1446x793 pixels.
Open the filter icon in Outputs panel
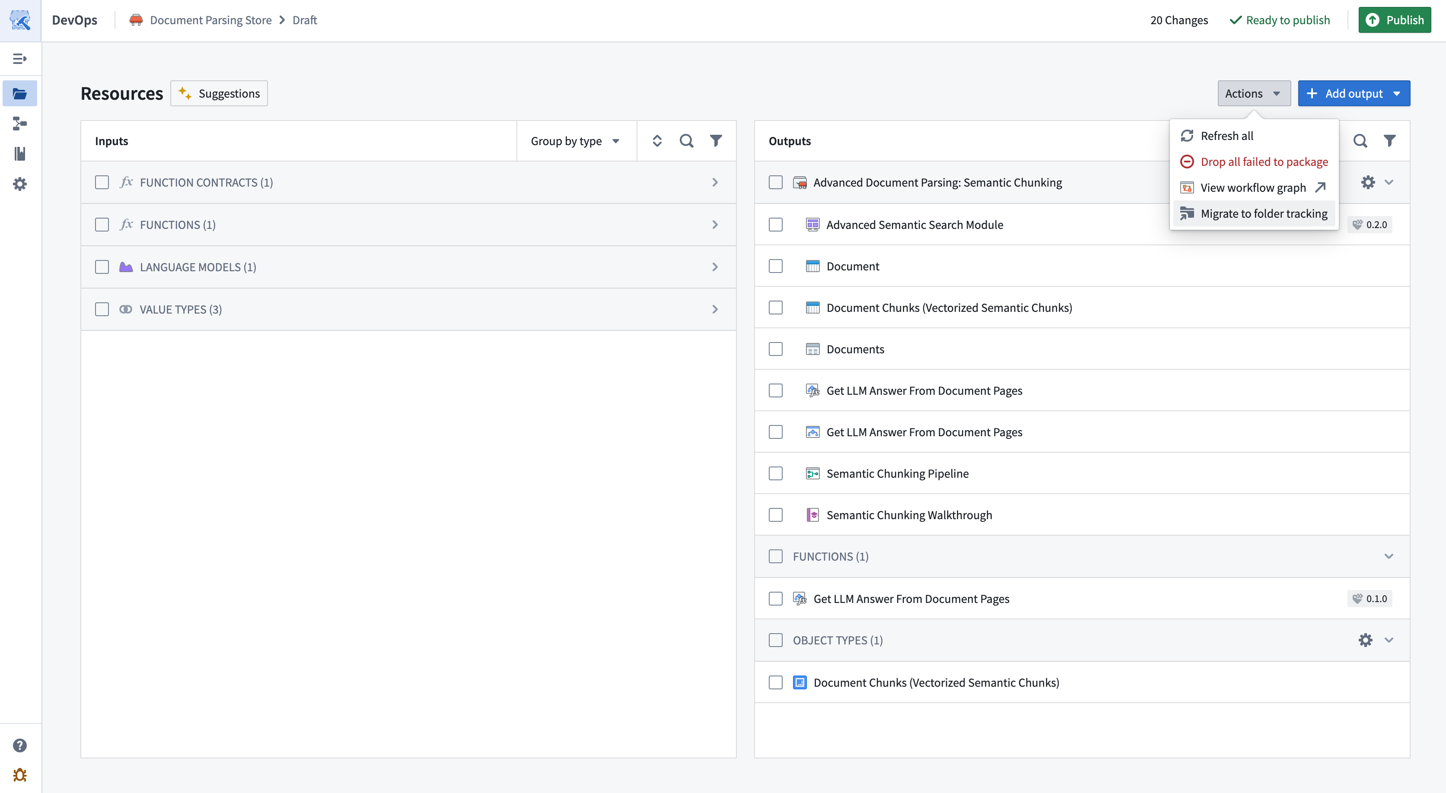1390,140
